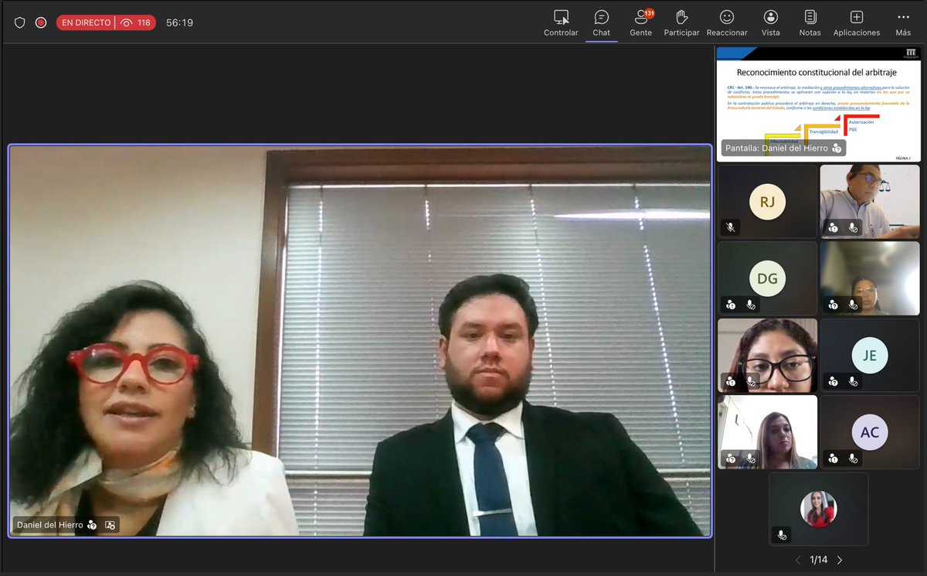The image size is (927, 576).
Task: Select the RJ participant tile
Action: (x=767, y=201)
